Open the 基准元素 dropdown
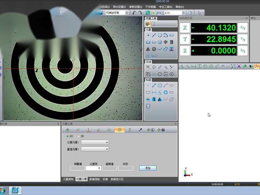This screenshot has height=195, width=260. click(95, 149)
